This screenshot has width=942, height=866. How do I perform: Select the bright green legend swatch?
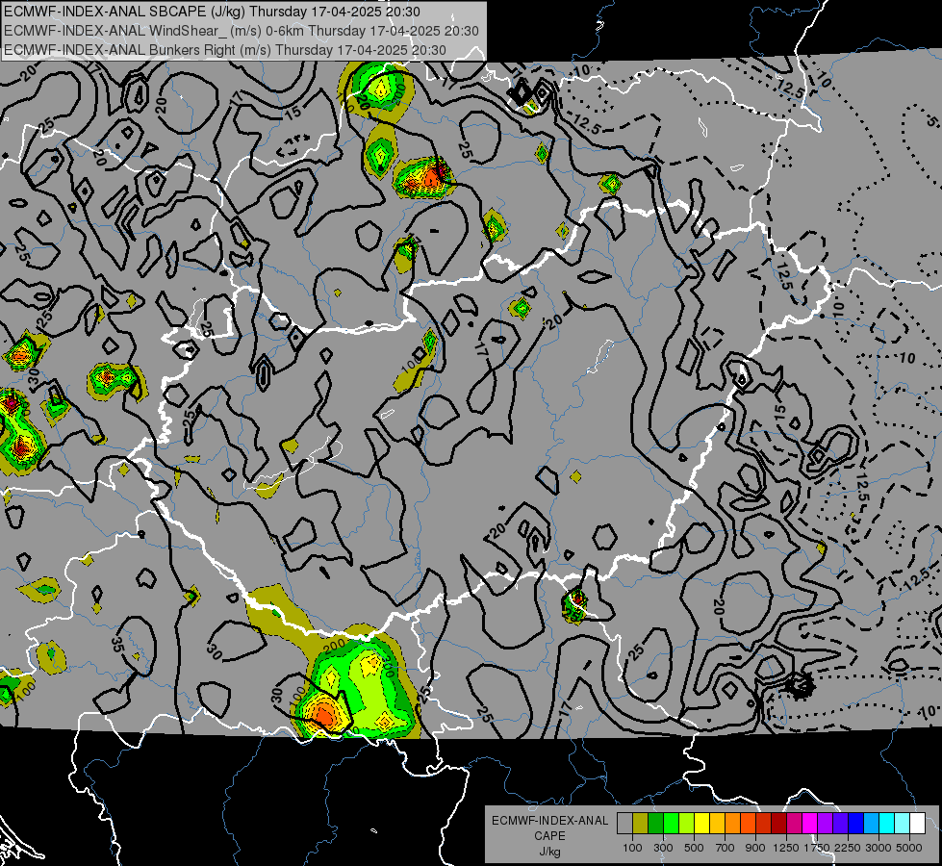671,823
